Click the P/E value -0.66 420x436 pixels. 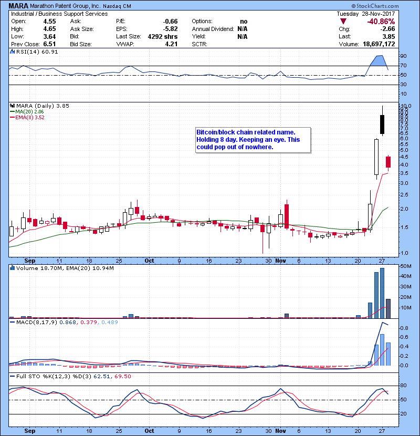point(170,22)
